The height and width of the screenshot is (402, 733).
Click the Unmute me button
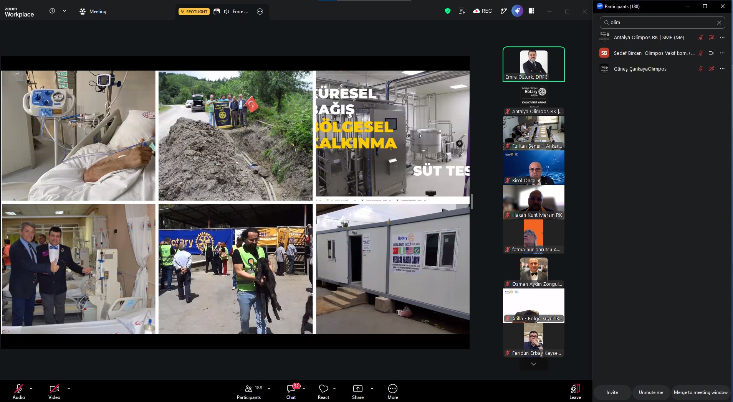tap(651, 392)
